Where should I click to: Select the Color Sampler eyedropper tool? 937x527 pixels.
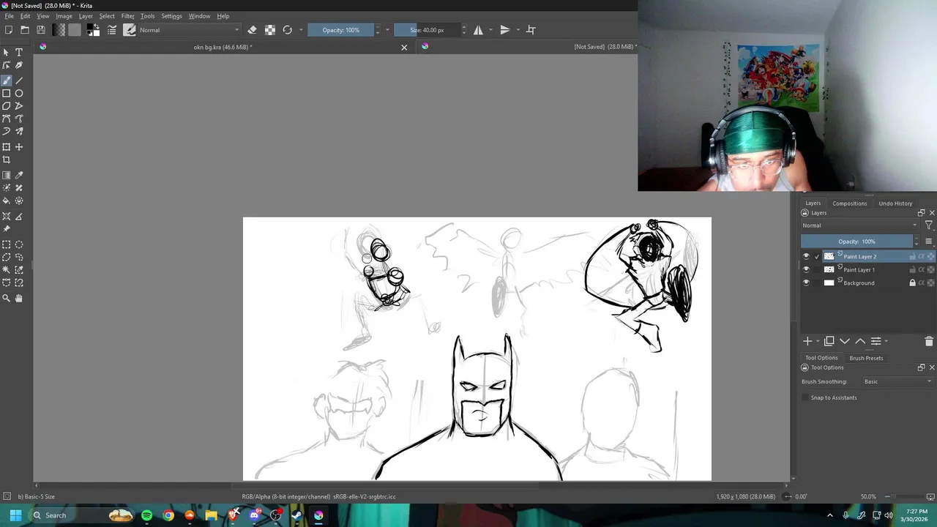click(x=19, y=176)
